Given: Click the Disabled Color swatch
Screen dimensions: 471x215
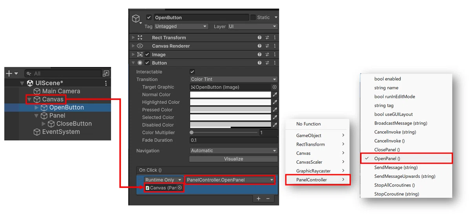Looking at the screenshot, I should pyautogui.click(x=230, y=125).
